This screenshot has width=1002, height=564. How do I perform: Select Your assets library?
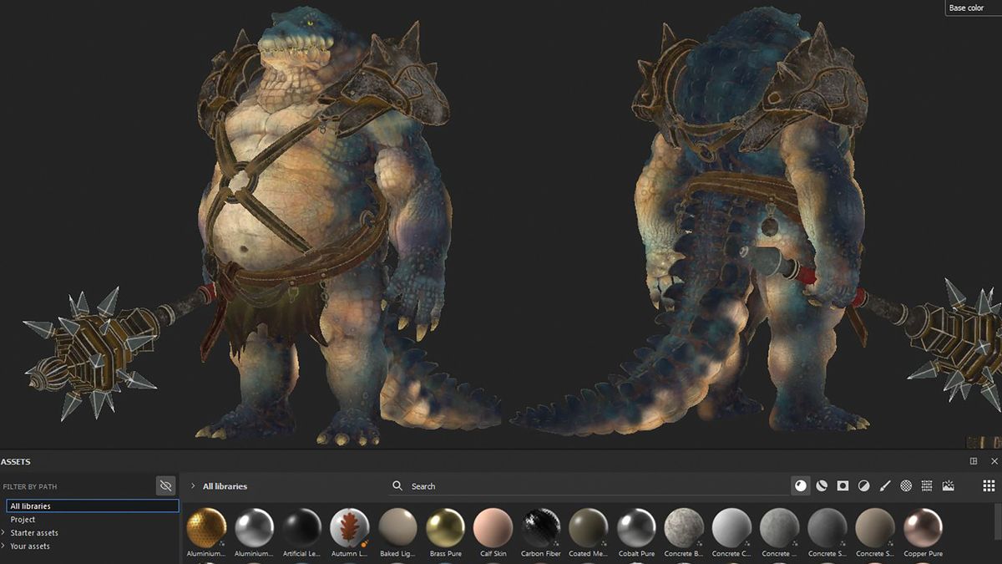point(30,546)
